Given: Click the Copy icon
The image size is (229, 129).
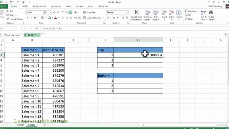Looking at the screenshot, I should (8, 15).
